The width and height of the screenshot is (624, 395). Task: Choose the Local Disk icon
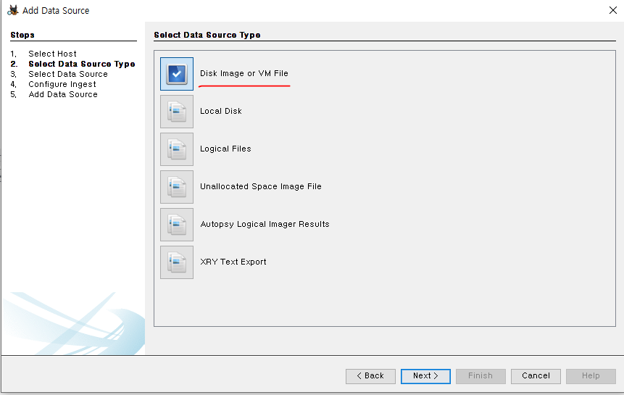(177, 112)
